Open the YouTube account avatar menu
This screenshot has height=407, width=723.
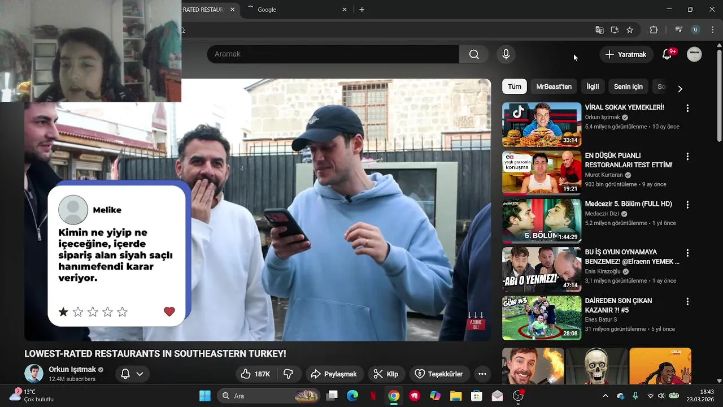point(694,54)
